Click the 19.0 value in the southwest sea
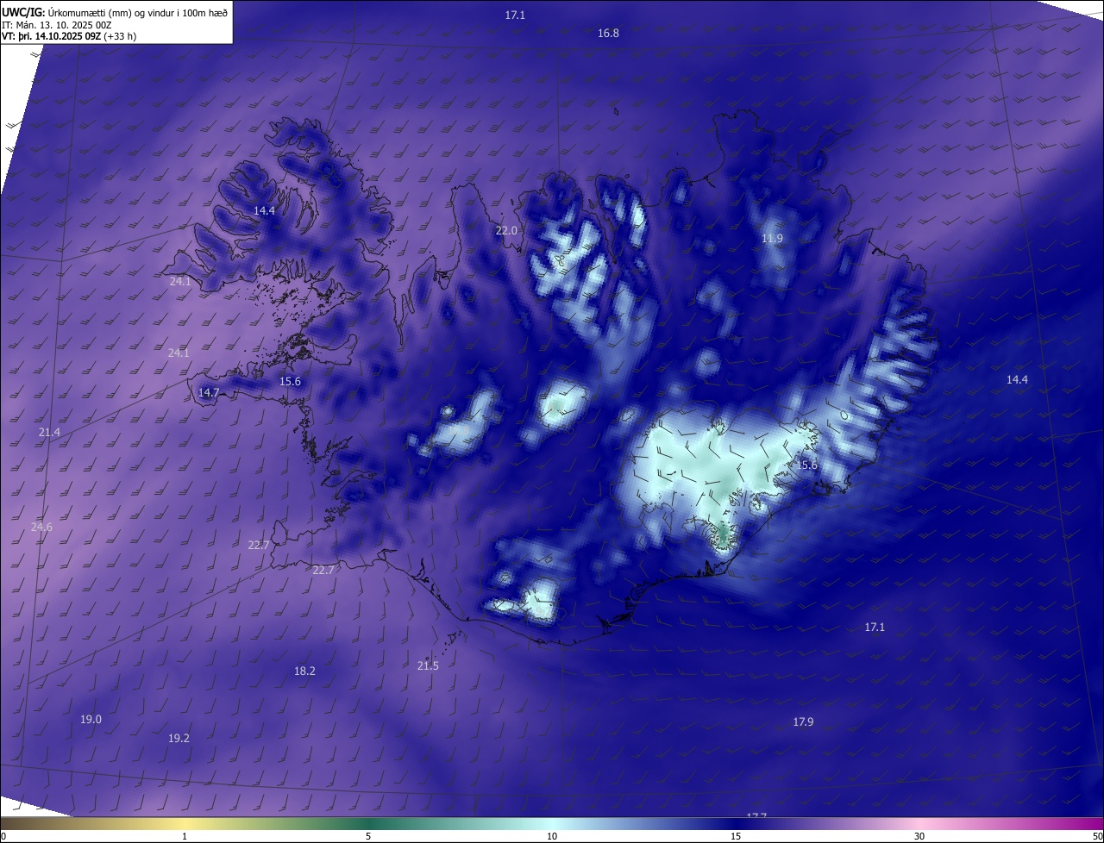Viewport: 1104px width, 843px height. click(x=91, y=719)
